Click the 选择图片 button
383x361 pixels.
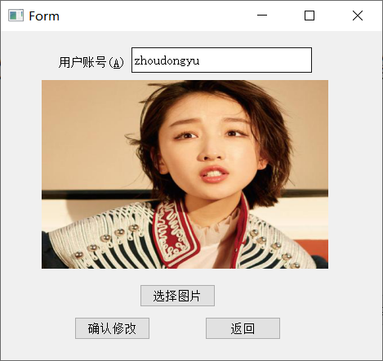point(177,296)
